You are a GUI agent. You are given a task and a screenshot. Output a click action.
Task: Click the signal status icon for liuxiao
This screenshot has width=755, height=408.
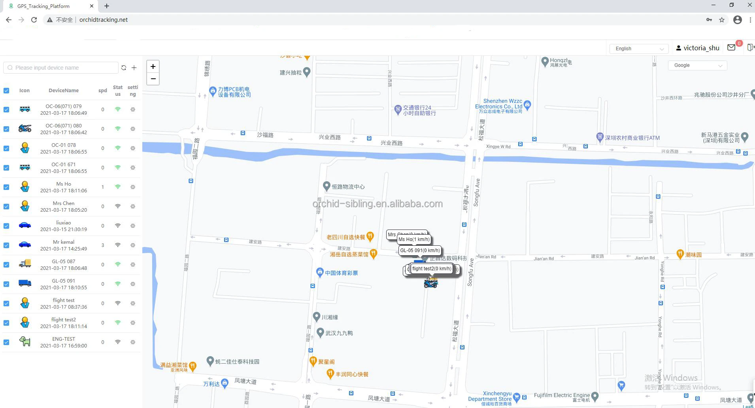pyautogui.click(x=118, y=226)
